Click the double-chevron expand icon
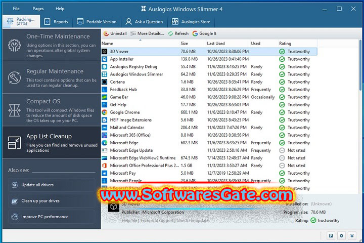This screenshot has width=364, height=243. click(x=352, y=236)
